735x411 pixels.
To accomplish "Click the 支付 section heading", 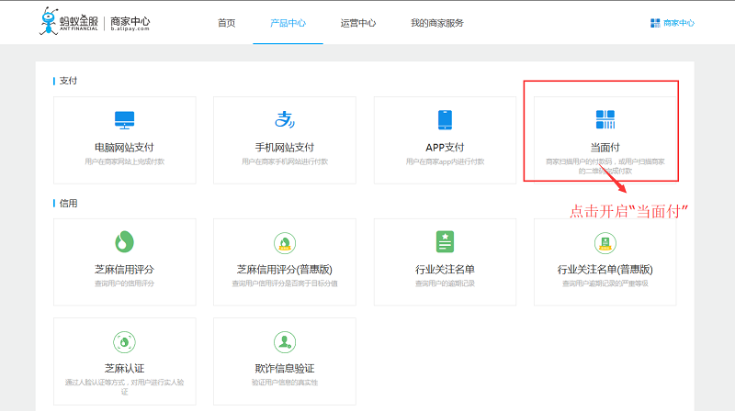I will pos(68,81).
